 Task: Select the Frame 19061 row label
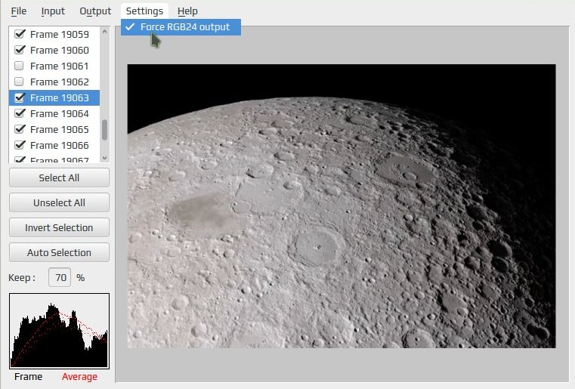click(60, 66)
